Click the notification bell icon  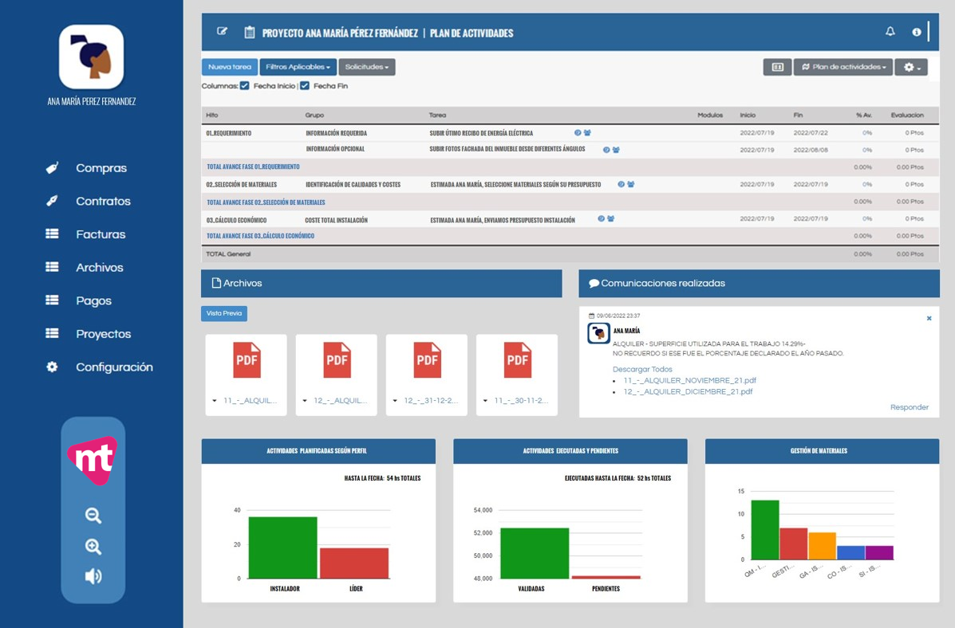point(890,32)
